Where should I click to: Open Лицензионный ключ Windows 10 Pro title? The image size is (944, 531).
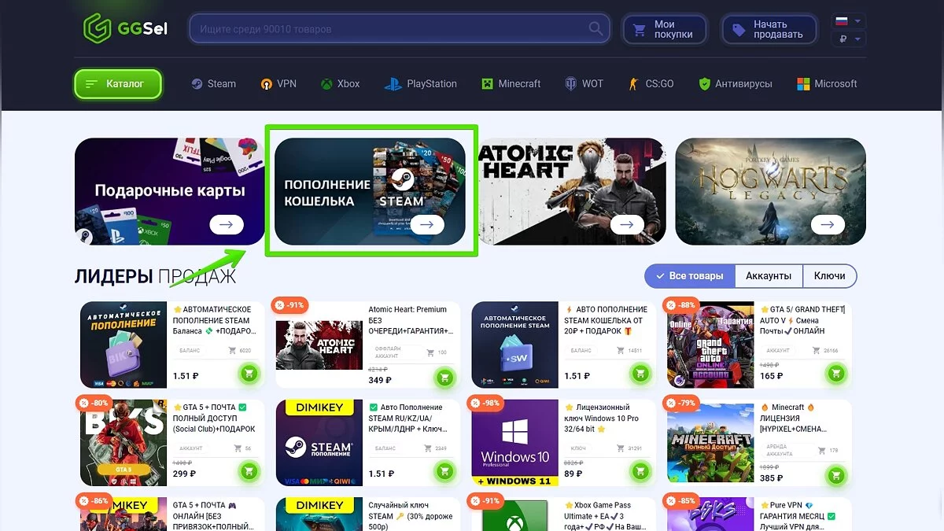tap(603, 419)
